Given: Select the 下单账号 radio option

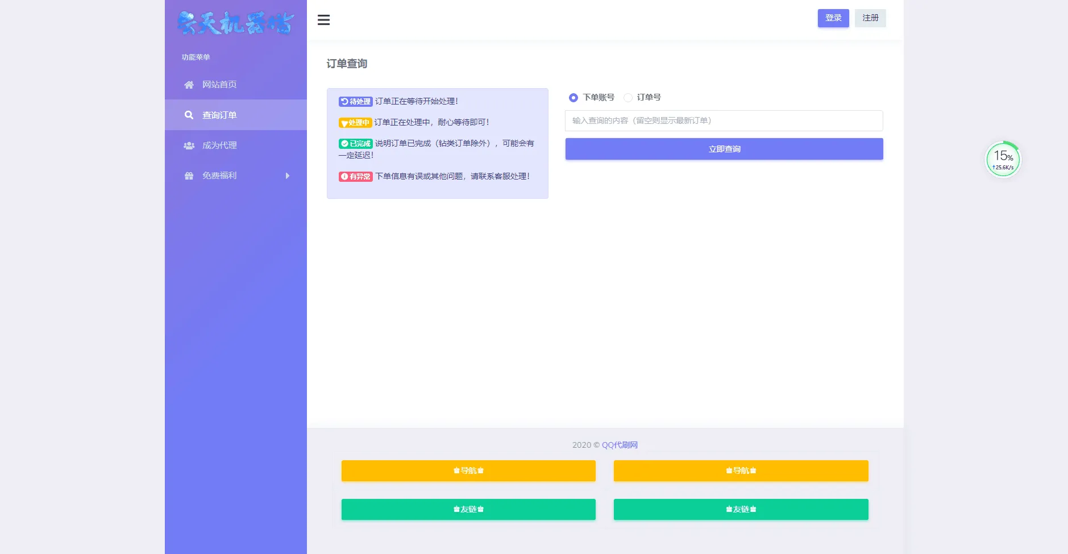Looking at the screenshot, I should [574, 98].
